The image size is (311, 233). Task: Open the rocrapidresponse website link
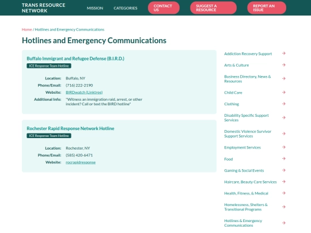tap(81, 162)
